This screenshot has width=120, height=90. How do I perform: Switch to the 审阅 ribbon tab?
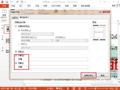[67, 6]
